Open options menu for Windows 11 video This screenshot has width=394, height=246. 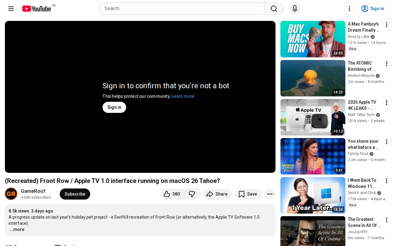pos(387,181)
